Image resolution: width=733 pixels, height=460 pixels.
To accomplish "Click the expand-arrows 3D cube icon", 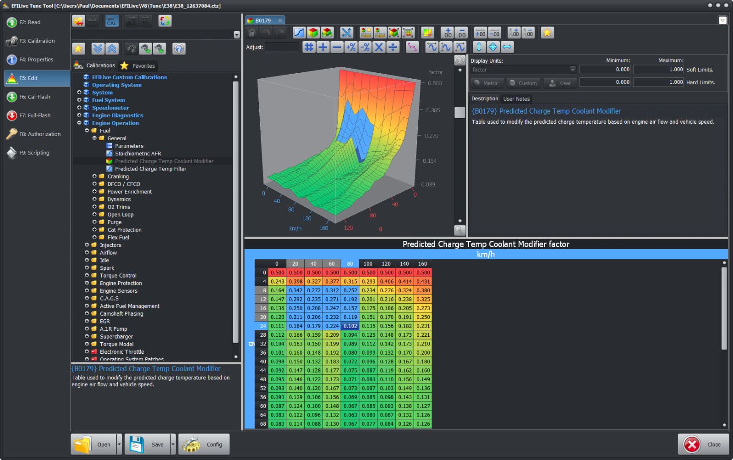I will pyautogui.click(x=394, y=33).
